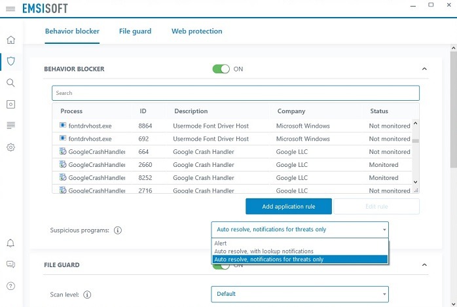Open the chat support icon
The image size is (457, 307).
tap(10, 264)
